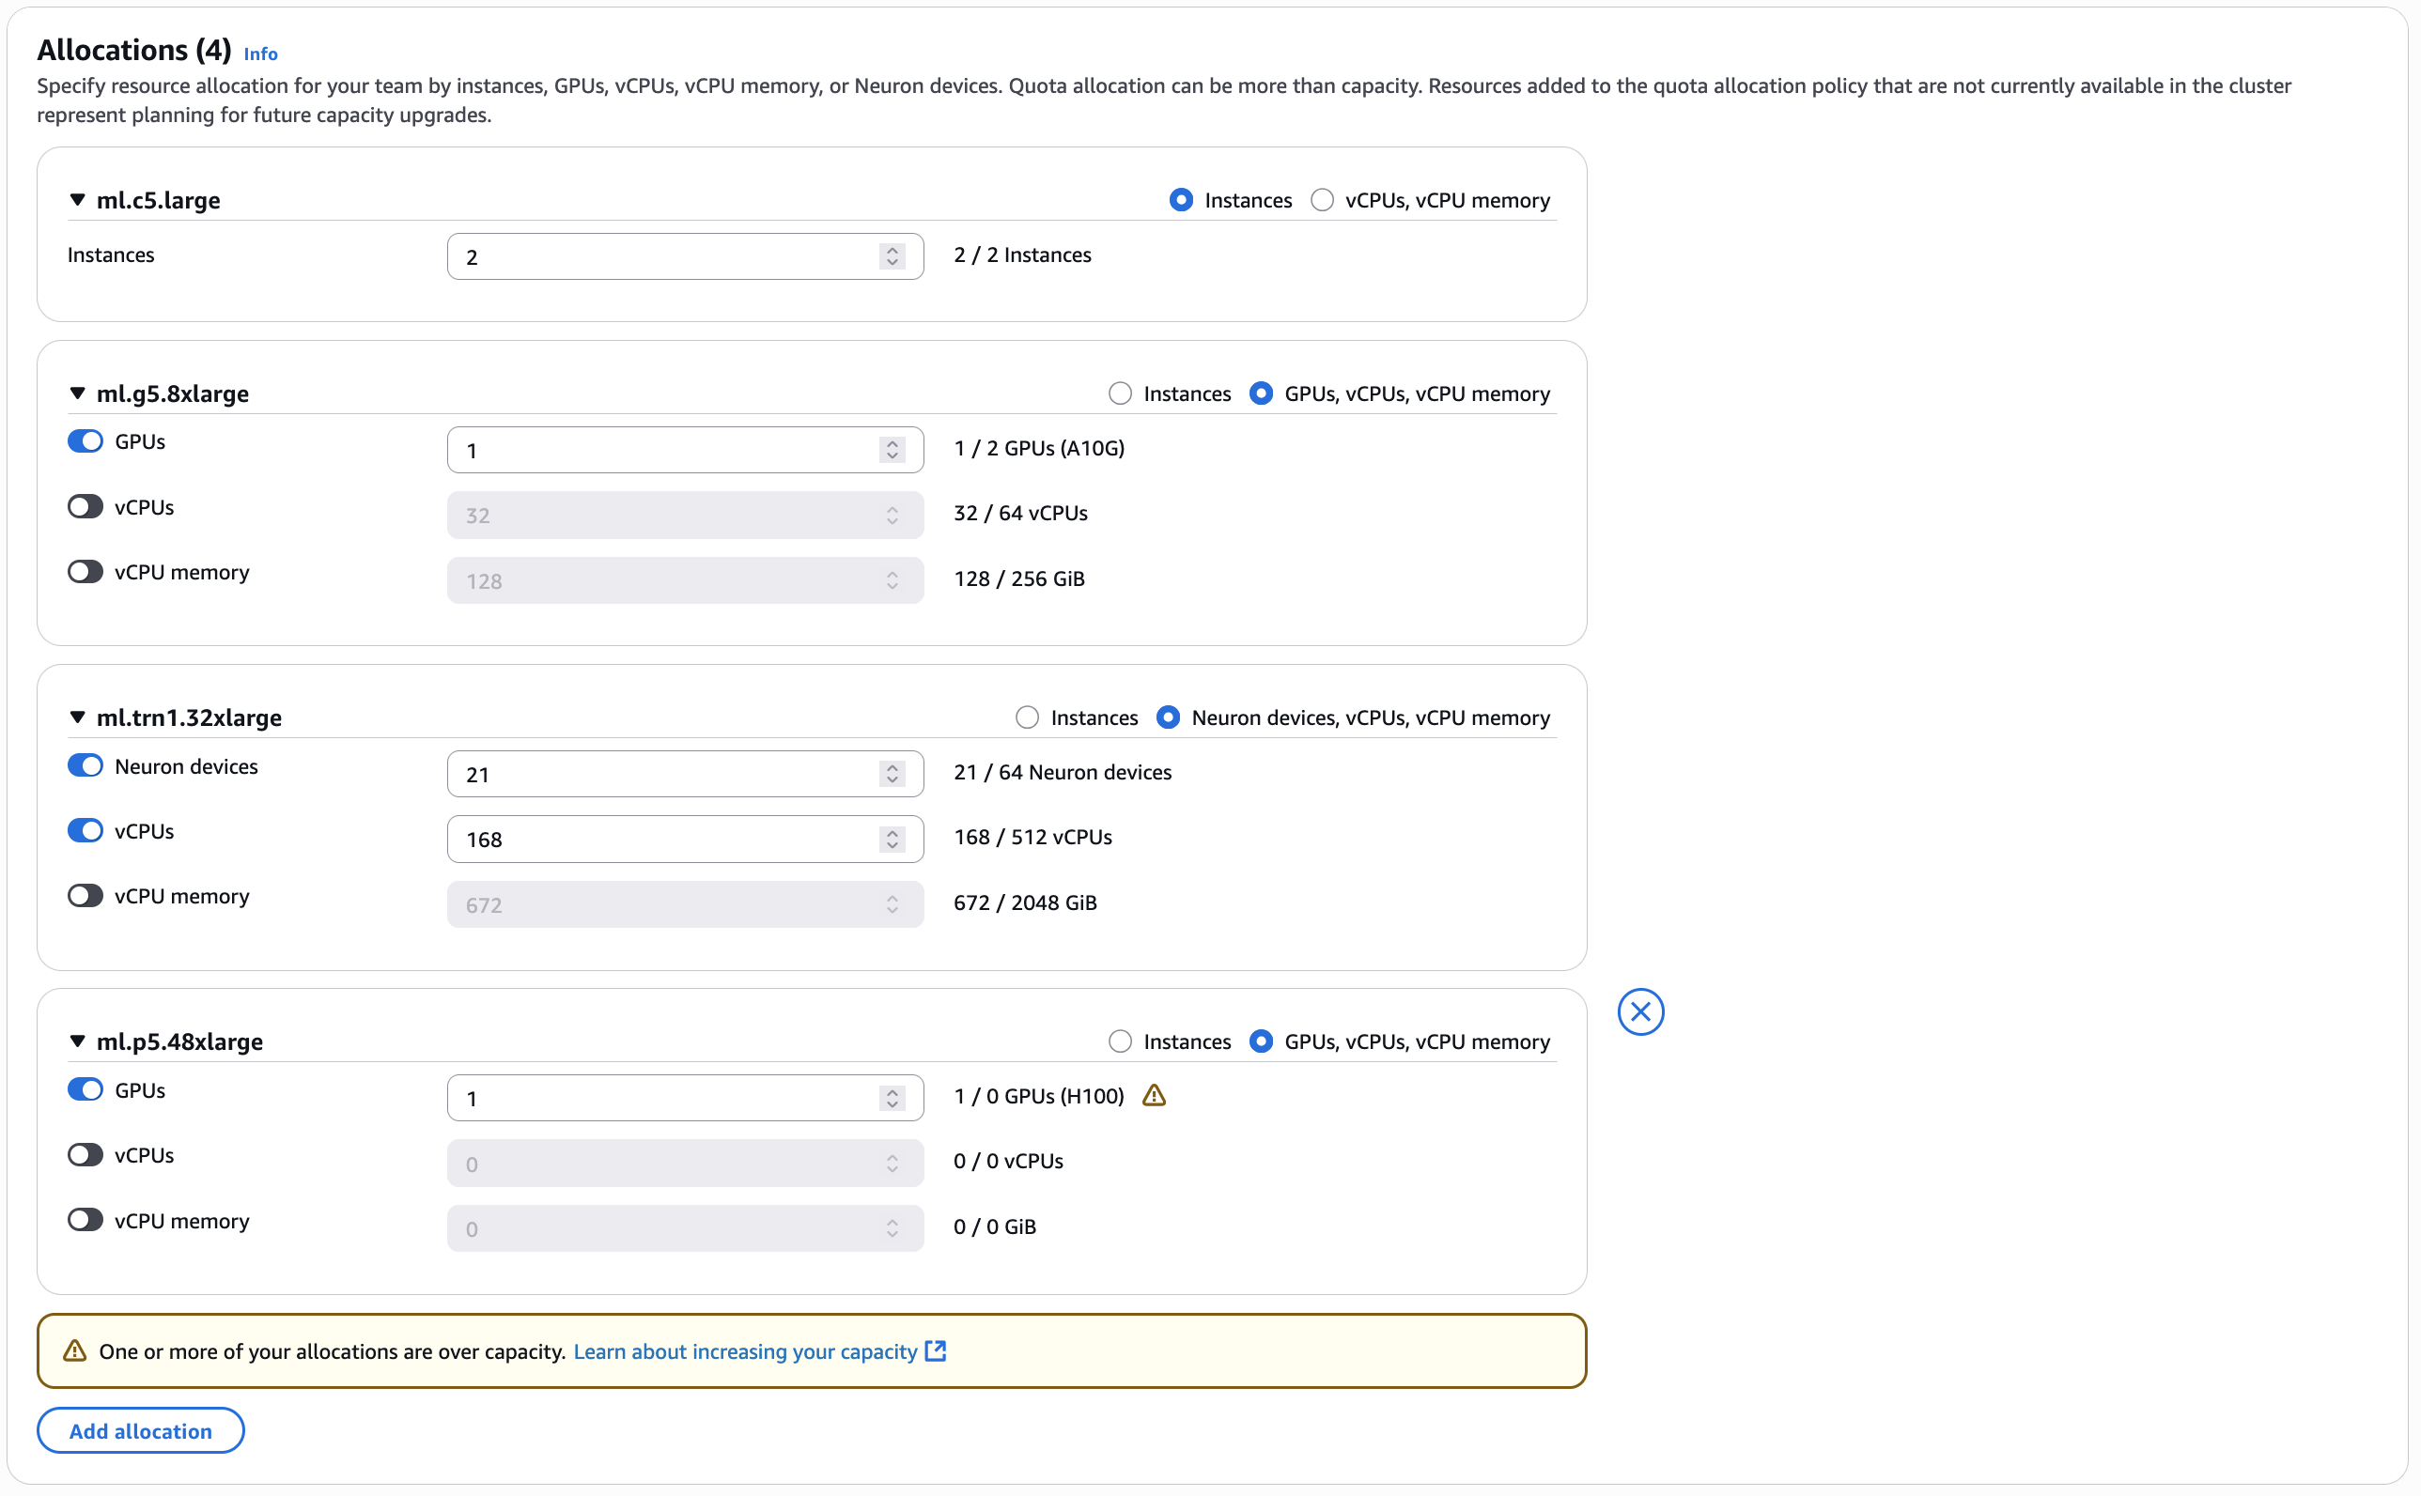Click the H100 GPUs over-capacity warning icon
This screenshot has height=1496, width=2421.
tap(1154, 1095)
